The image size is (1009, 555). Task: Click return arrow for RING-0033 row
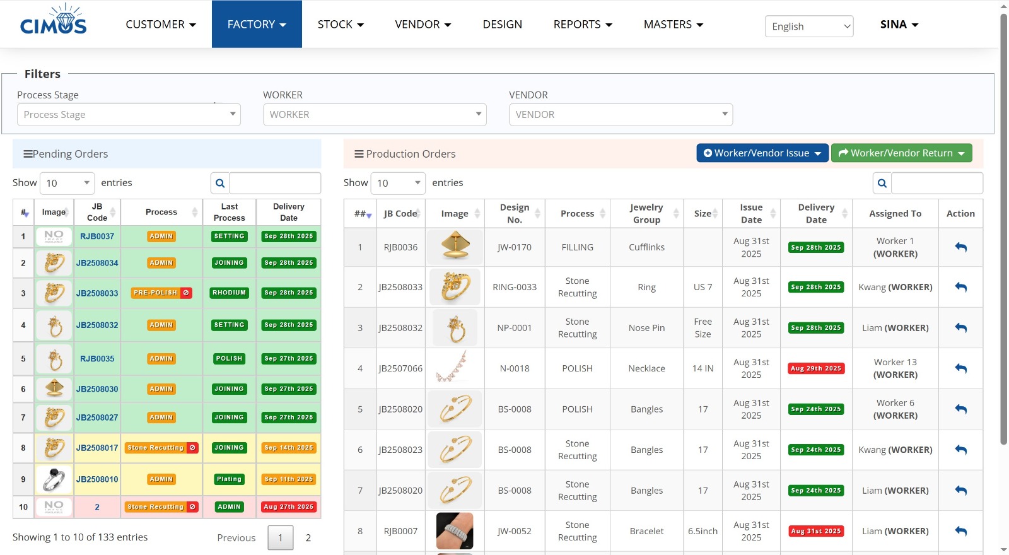point(960,287)
